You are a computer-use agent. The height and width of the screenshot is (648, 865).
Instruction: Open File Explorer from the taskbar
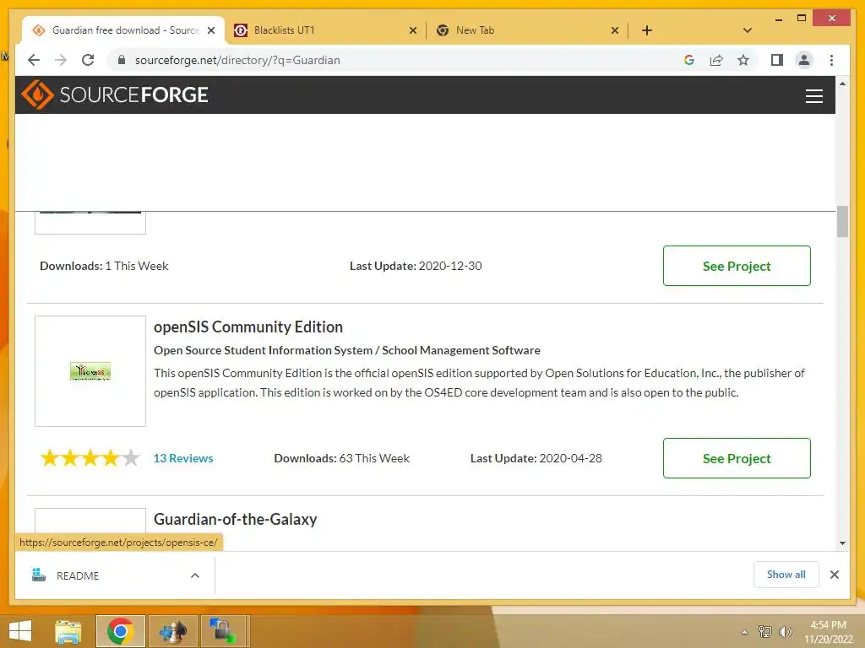click(68, 631)
